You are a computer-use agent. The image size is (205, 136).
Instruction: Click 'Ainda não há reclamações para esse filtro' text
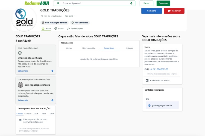coord(99,59)
